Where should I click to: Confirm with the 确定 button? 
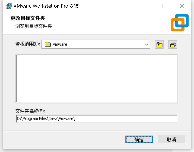(139, 140)
